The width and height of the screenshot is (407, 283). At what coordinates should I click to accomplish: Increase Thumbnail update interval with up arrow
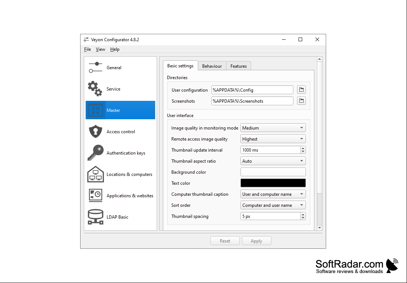point(303,148)
